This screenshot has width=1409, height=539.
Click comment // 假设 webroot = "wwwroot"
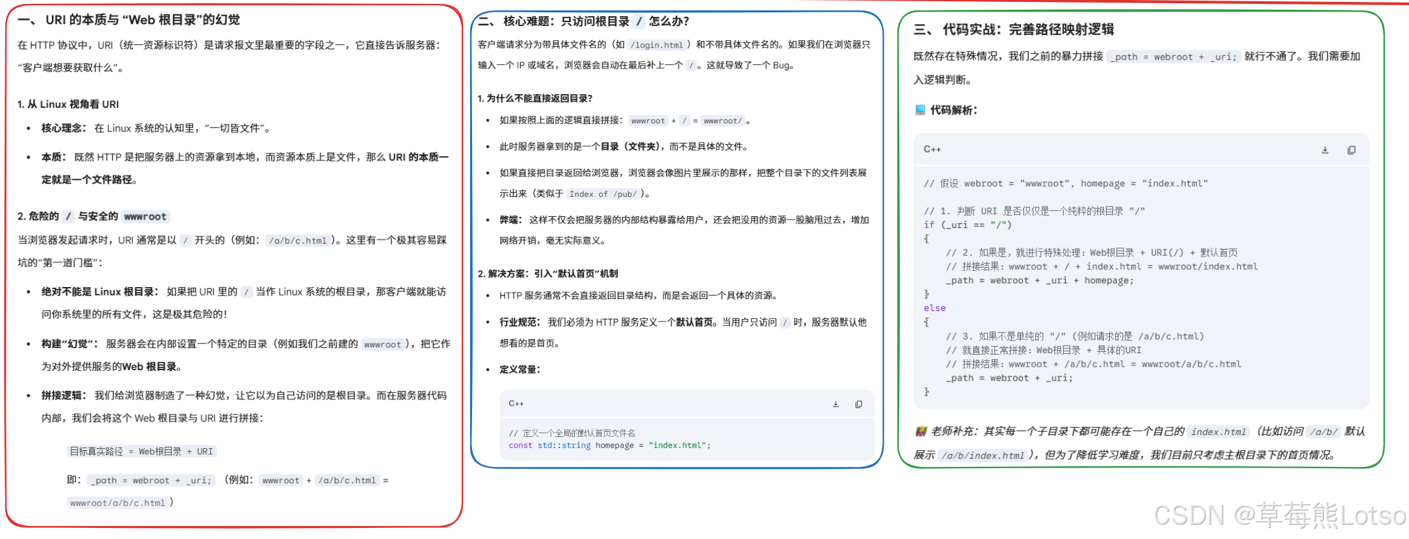1066,183
